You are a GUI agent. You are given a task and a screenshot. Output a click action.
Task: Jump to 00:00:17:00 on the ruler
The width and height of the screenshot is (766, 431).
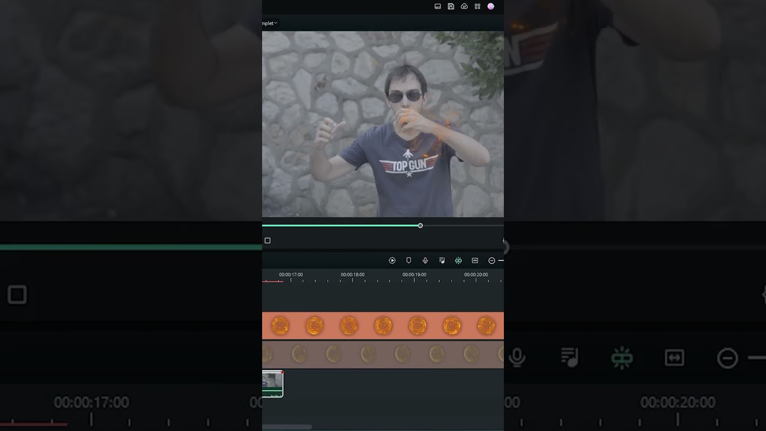(291, 275)
